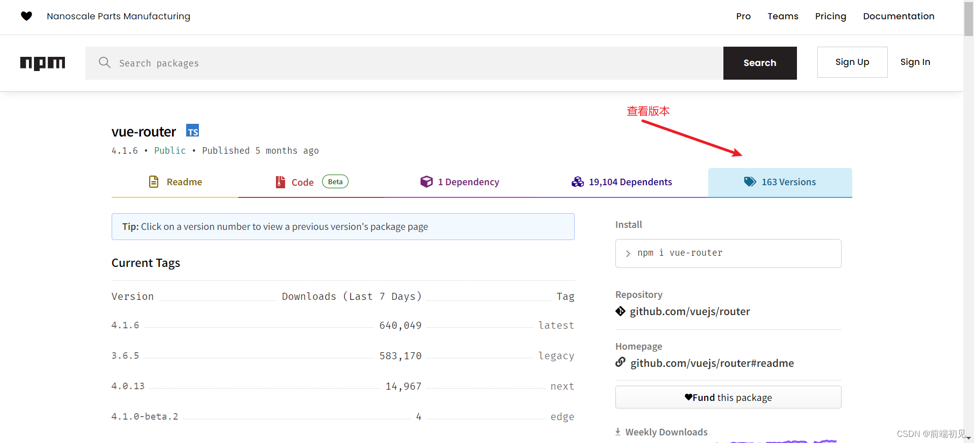Click the 'Version' column header
Screen dimensions: 974x443
132,296
